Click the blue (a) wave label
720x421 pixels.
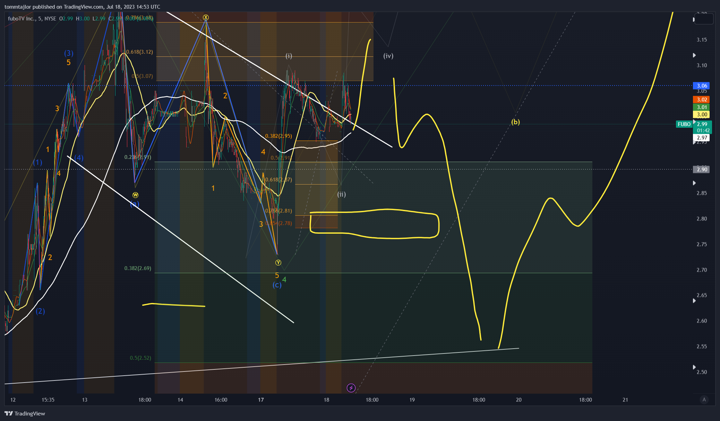point(135,204)
